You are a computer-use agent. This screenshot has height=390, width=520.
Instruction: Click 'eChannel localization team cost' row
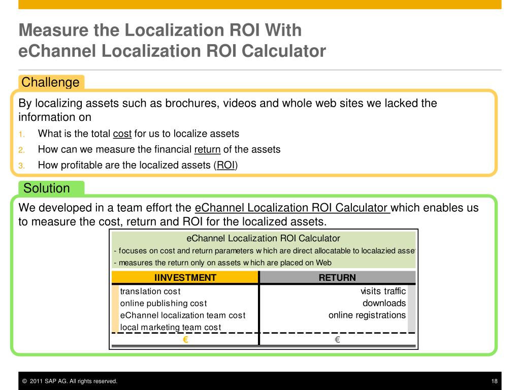coord(183,315)
